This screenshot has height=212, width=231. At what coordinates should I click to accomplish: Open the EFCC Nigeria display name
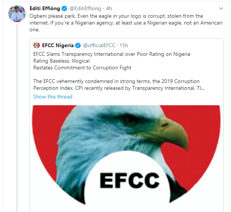57,46
